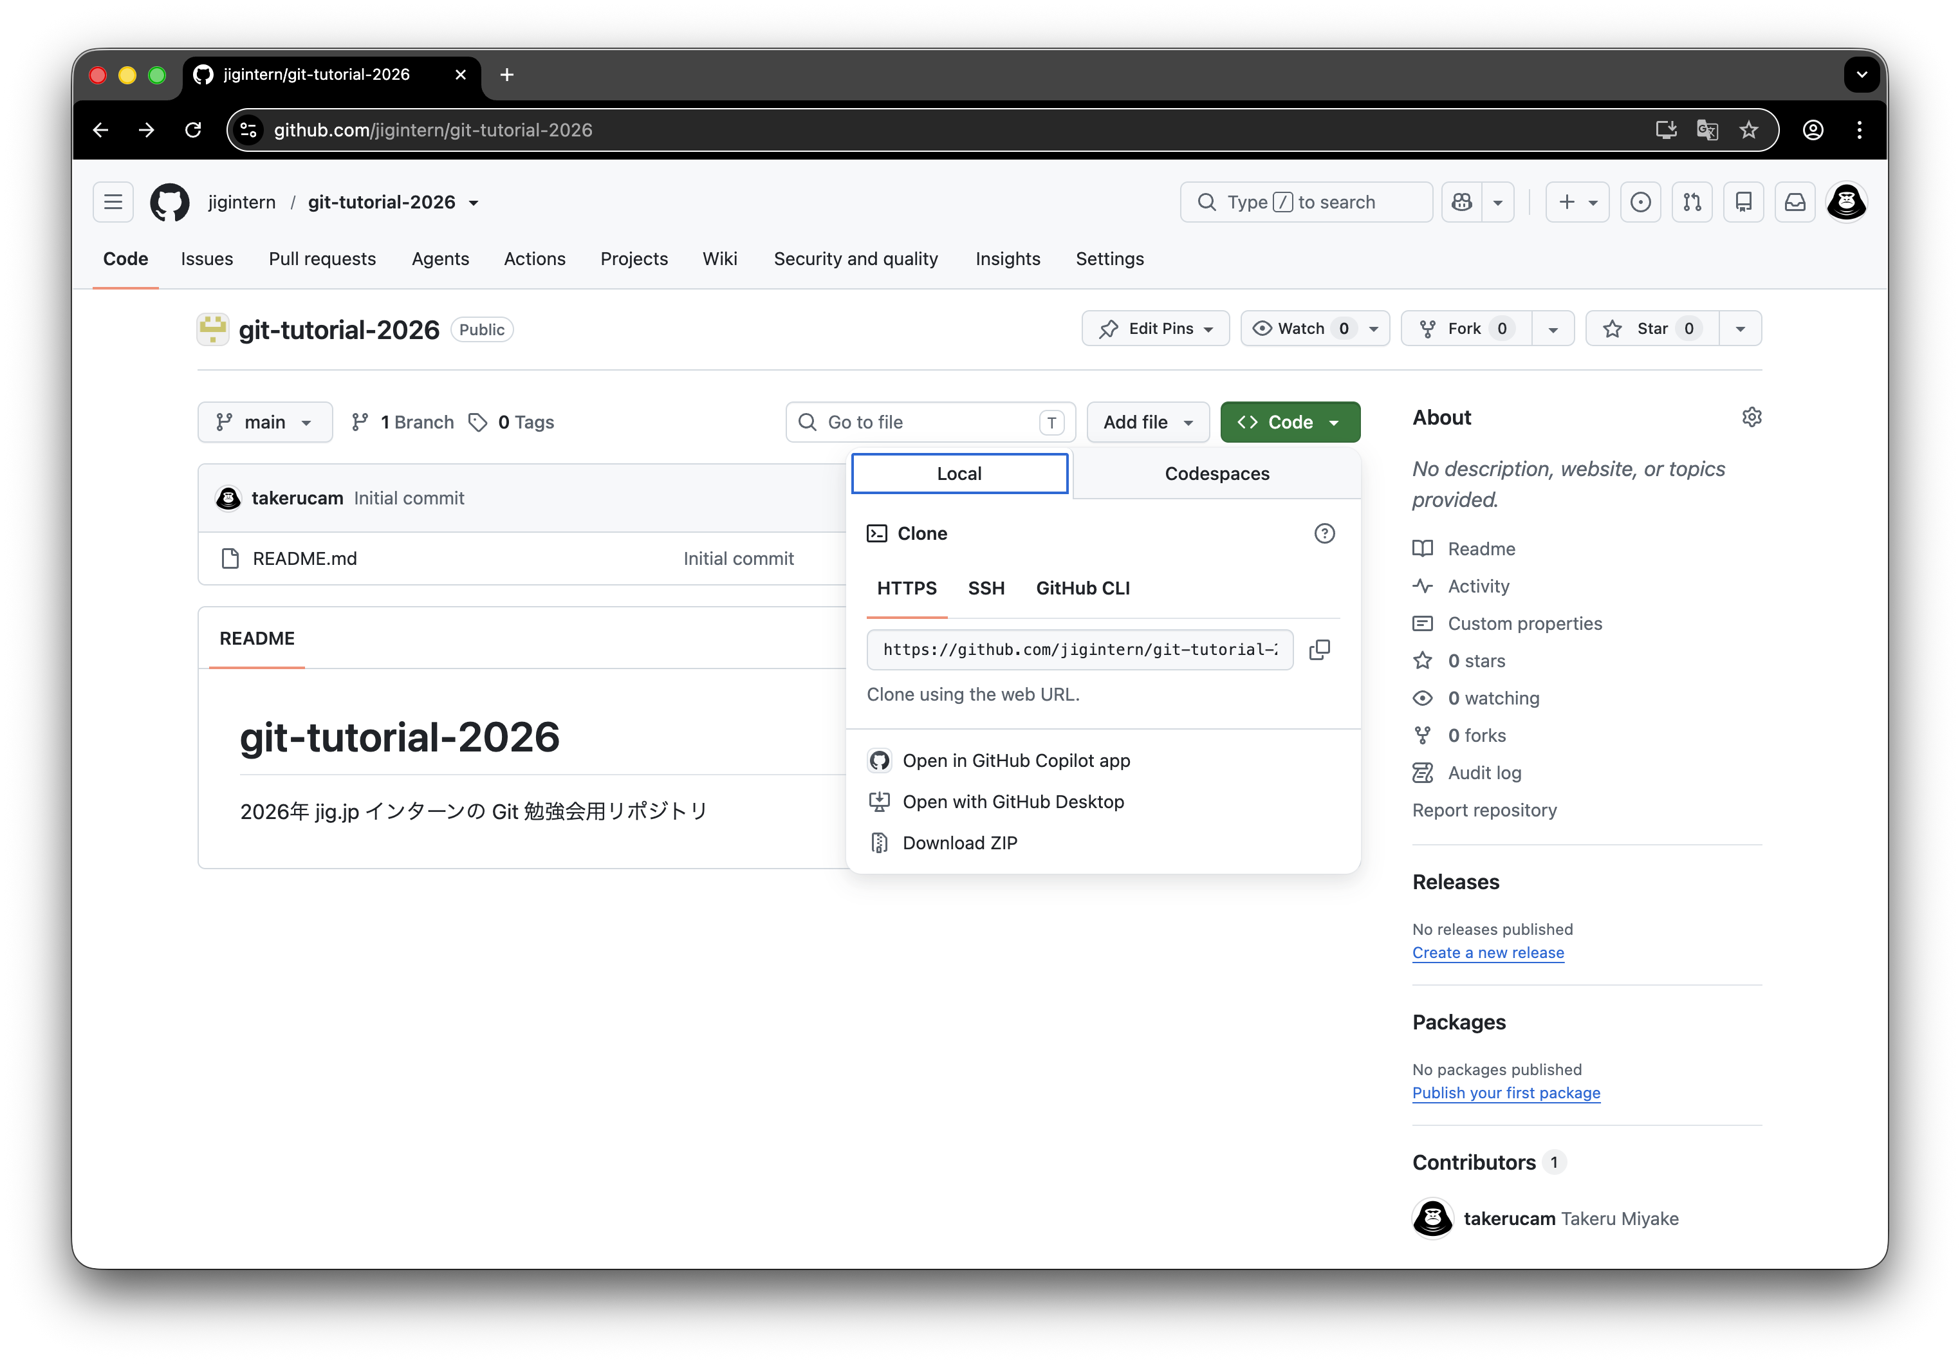Screen dimensions: 1960x1364
Task: Click the takerucam avatar in commit row
Action: (x=229, y=497)
